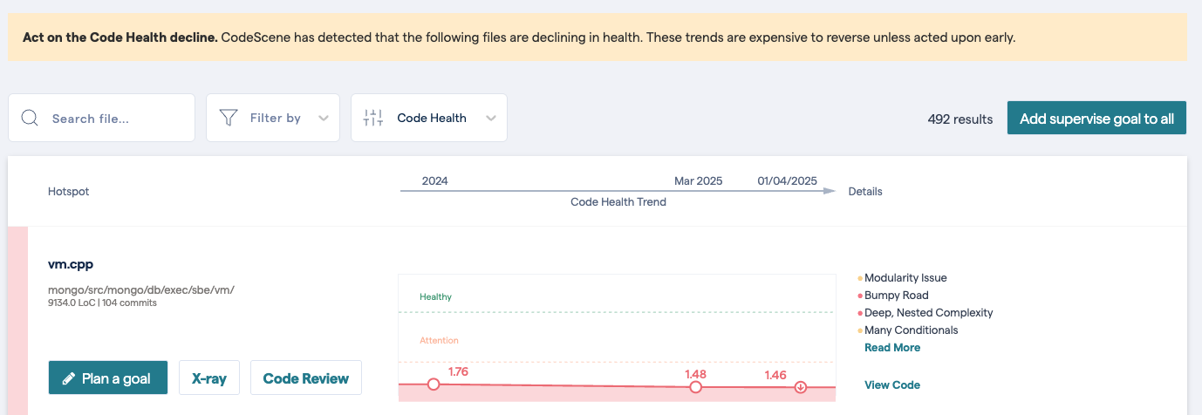Viewport: 1202px width, 415px height.
Task: Click the funnel filter icon
Action: pos(229,118)
